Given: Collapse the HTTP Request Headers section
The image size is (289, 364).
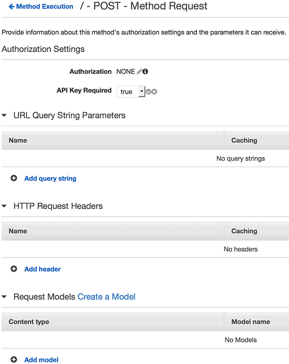Looking at the screenshot, I should 4,206.
